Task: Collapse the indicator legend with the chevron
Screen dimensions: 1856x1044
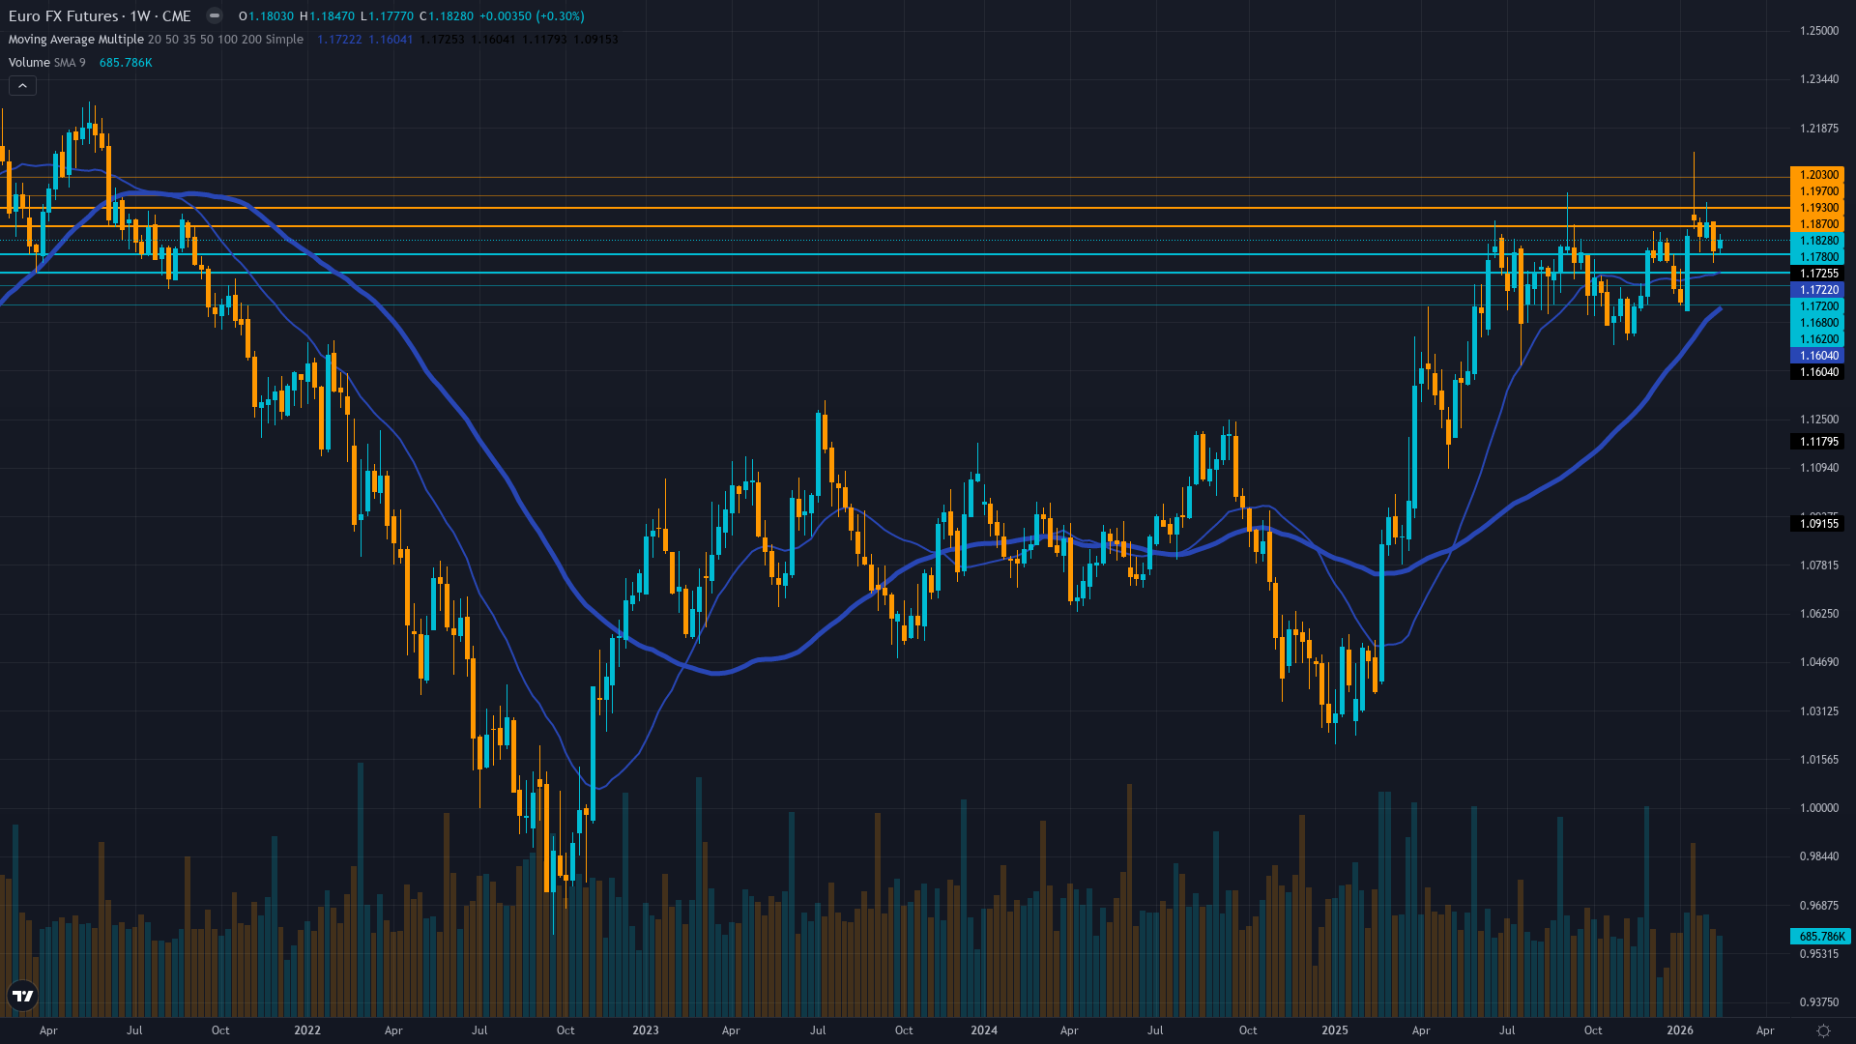Action: point(22,86)
